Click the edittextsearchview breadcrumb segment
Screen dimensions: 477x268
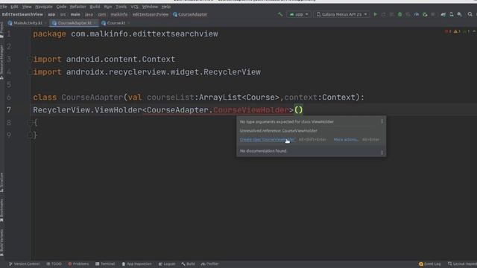coord(151,14)
